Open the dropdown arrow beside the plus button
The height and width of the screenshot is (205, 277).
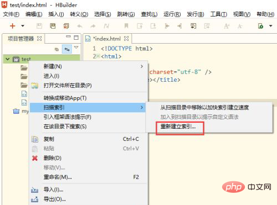tap(23, 26)
